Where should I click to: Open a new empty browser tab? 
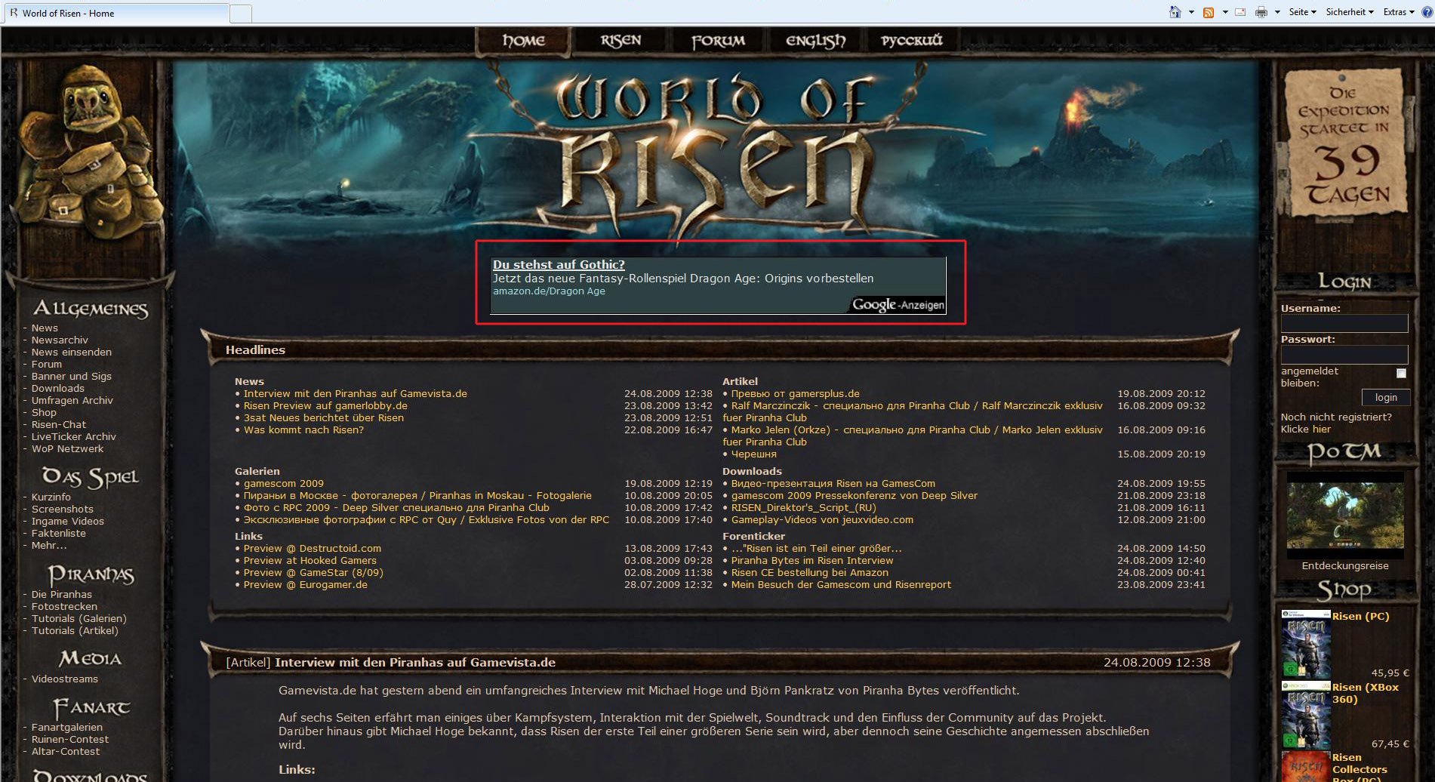pyautogui.click(x=240, y=14)
